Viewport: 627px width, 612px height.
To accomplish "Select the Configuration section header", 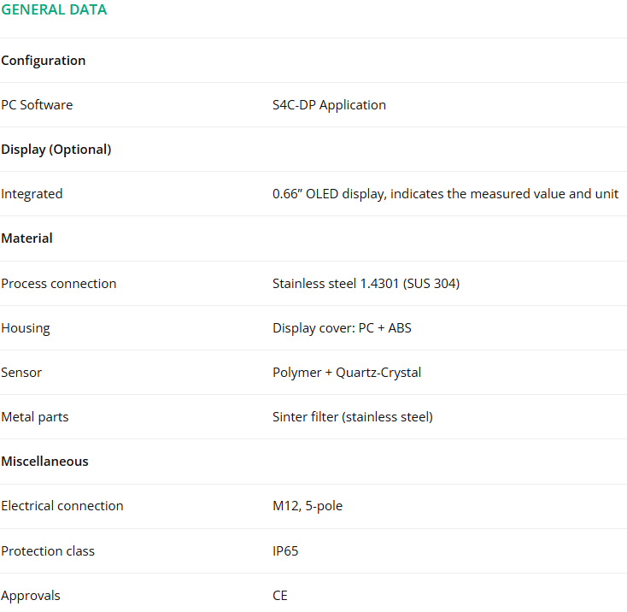I will click(x=44, y=61).
